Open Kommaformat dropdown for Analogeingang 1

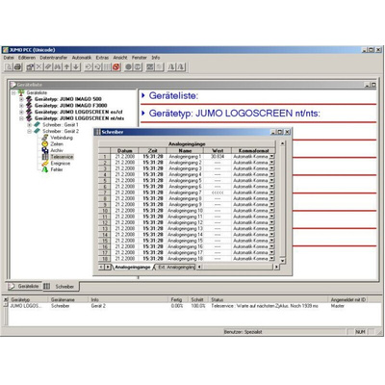tap(271, 157)
